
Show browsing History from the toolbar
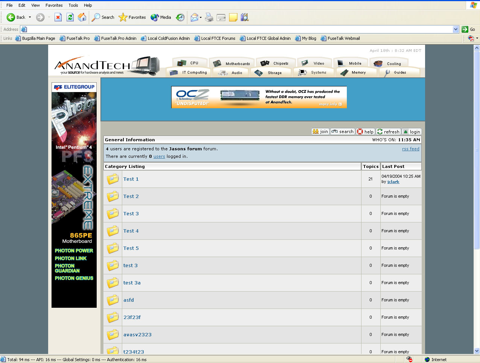coord(181,17)
